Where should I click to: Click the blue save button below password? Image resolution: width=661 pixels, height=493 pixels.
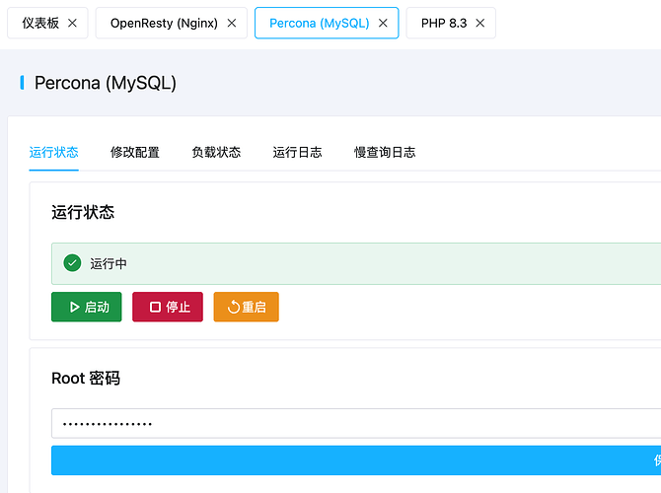pyautogui.click(x=355, y=459)
